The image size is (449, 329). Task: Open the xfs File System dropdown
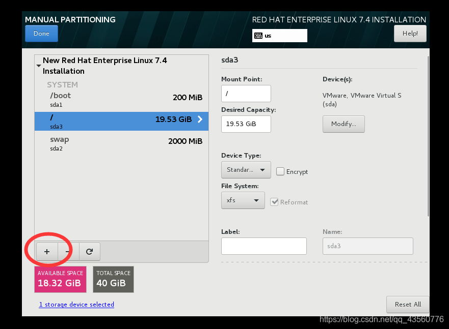[243, 200]
